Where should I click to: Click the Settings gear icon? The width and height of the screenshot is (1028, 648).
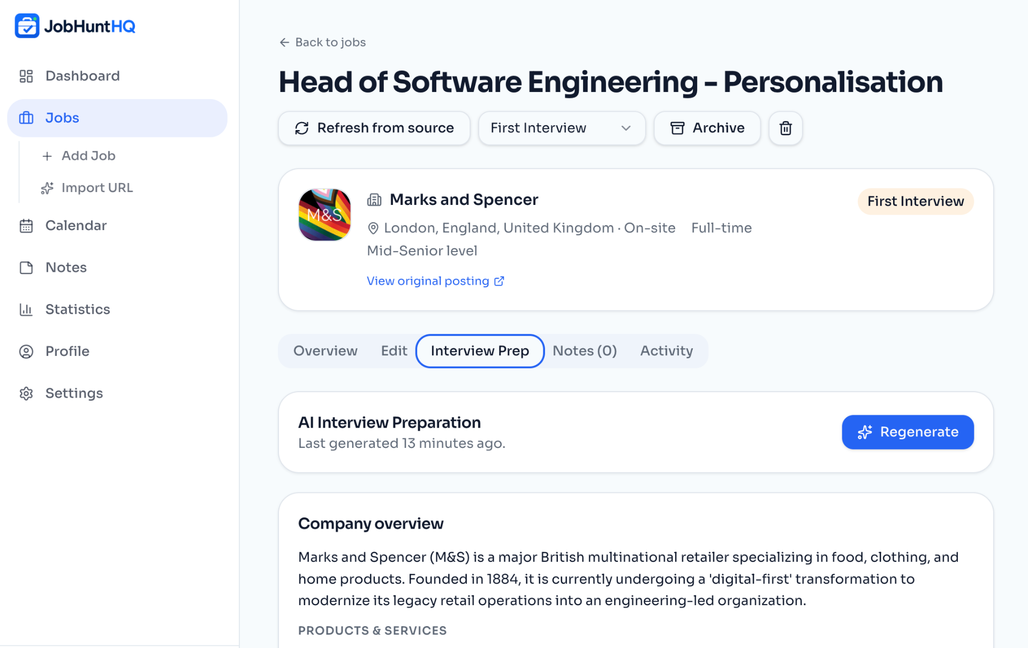point(26,393)
